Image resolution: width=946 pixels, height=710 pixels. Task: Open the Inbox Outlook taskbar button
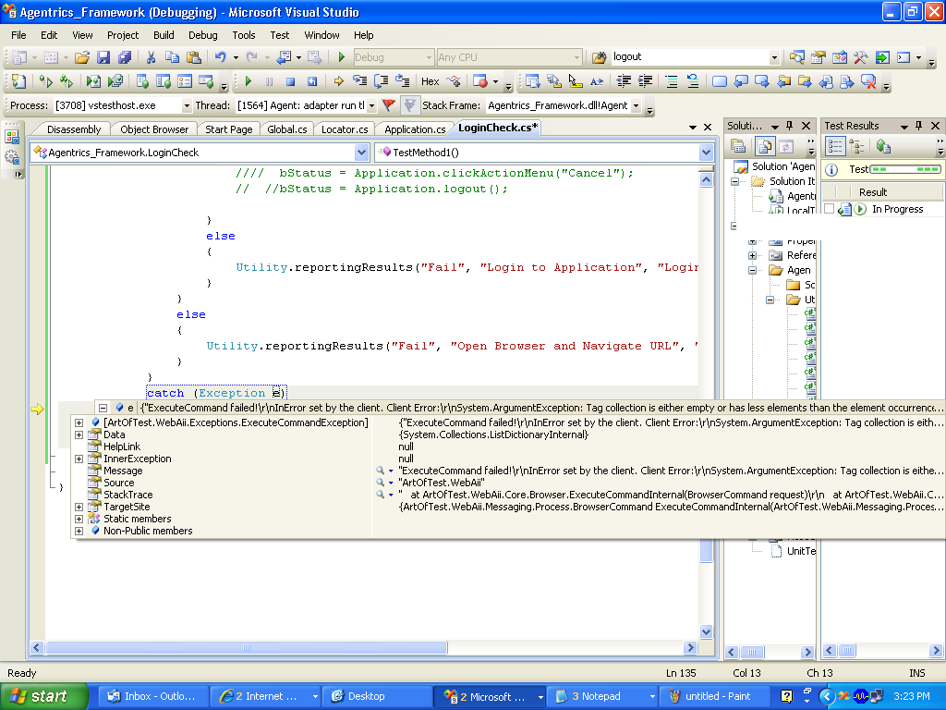[152, 696]
